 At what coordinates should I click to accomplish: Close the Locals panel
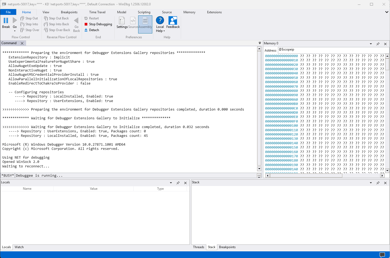[185, 183]
